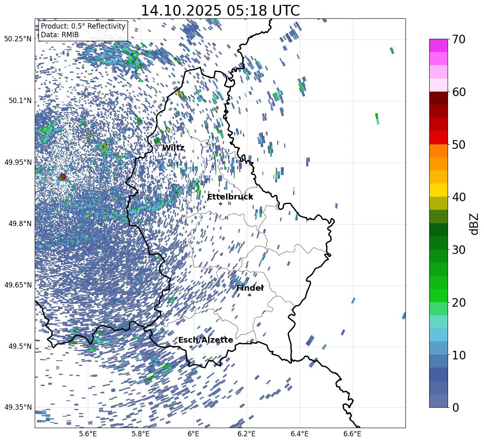Click the colorbar 20 tick label
The height and width of the screenshot is (442, 484).
459,302
